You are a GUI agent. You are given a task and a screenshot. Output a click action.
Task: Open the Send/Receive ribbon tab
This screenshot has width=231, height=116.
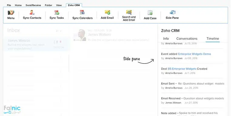(x=33, y=5)
